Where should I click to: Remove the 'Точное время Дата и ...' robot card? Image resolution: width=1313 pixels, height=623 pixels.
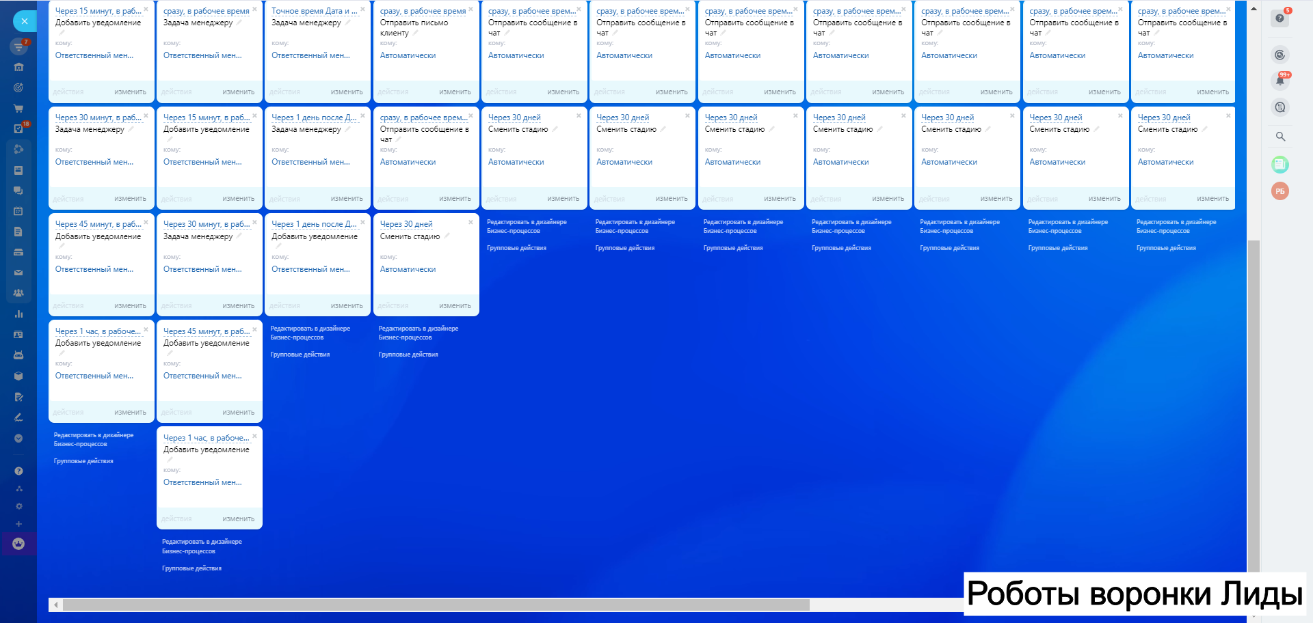click(362, 9)
